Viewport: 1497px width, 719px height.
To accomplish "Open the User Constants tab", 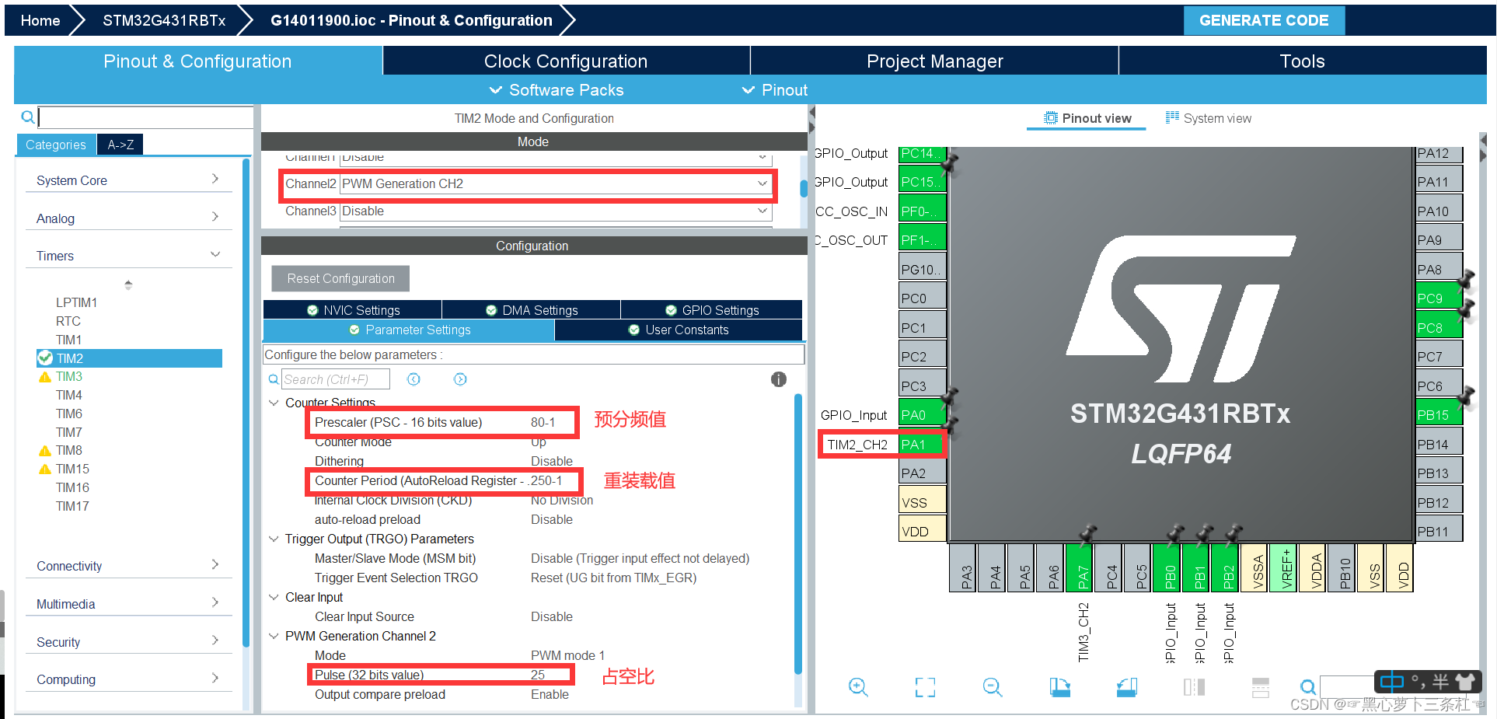I will coord(679,330).
